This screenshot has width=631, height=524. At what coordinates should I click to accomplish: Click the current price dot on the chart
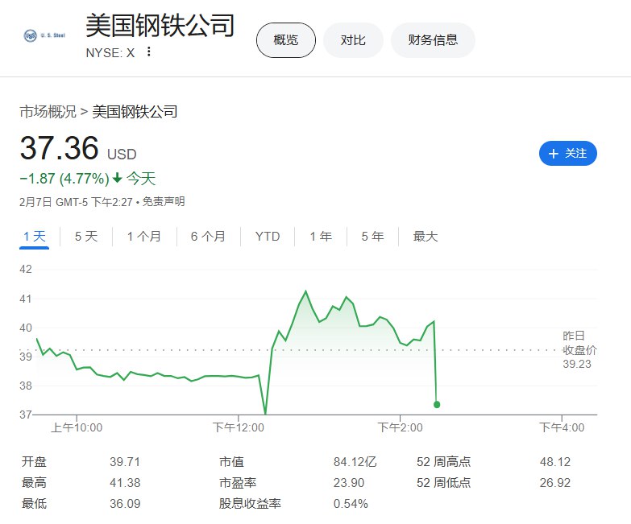click(x=437, y=405)
